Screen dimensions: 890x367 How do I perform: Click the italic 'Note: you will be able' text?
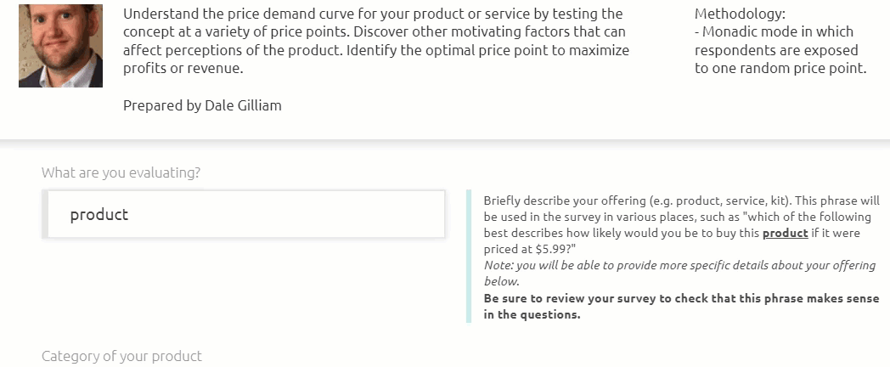click(679, 274)
